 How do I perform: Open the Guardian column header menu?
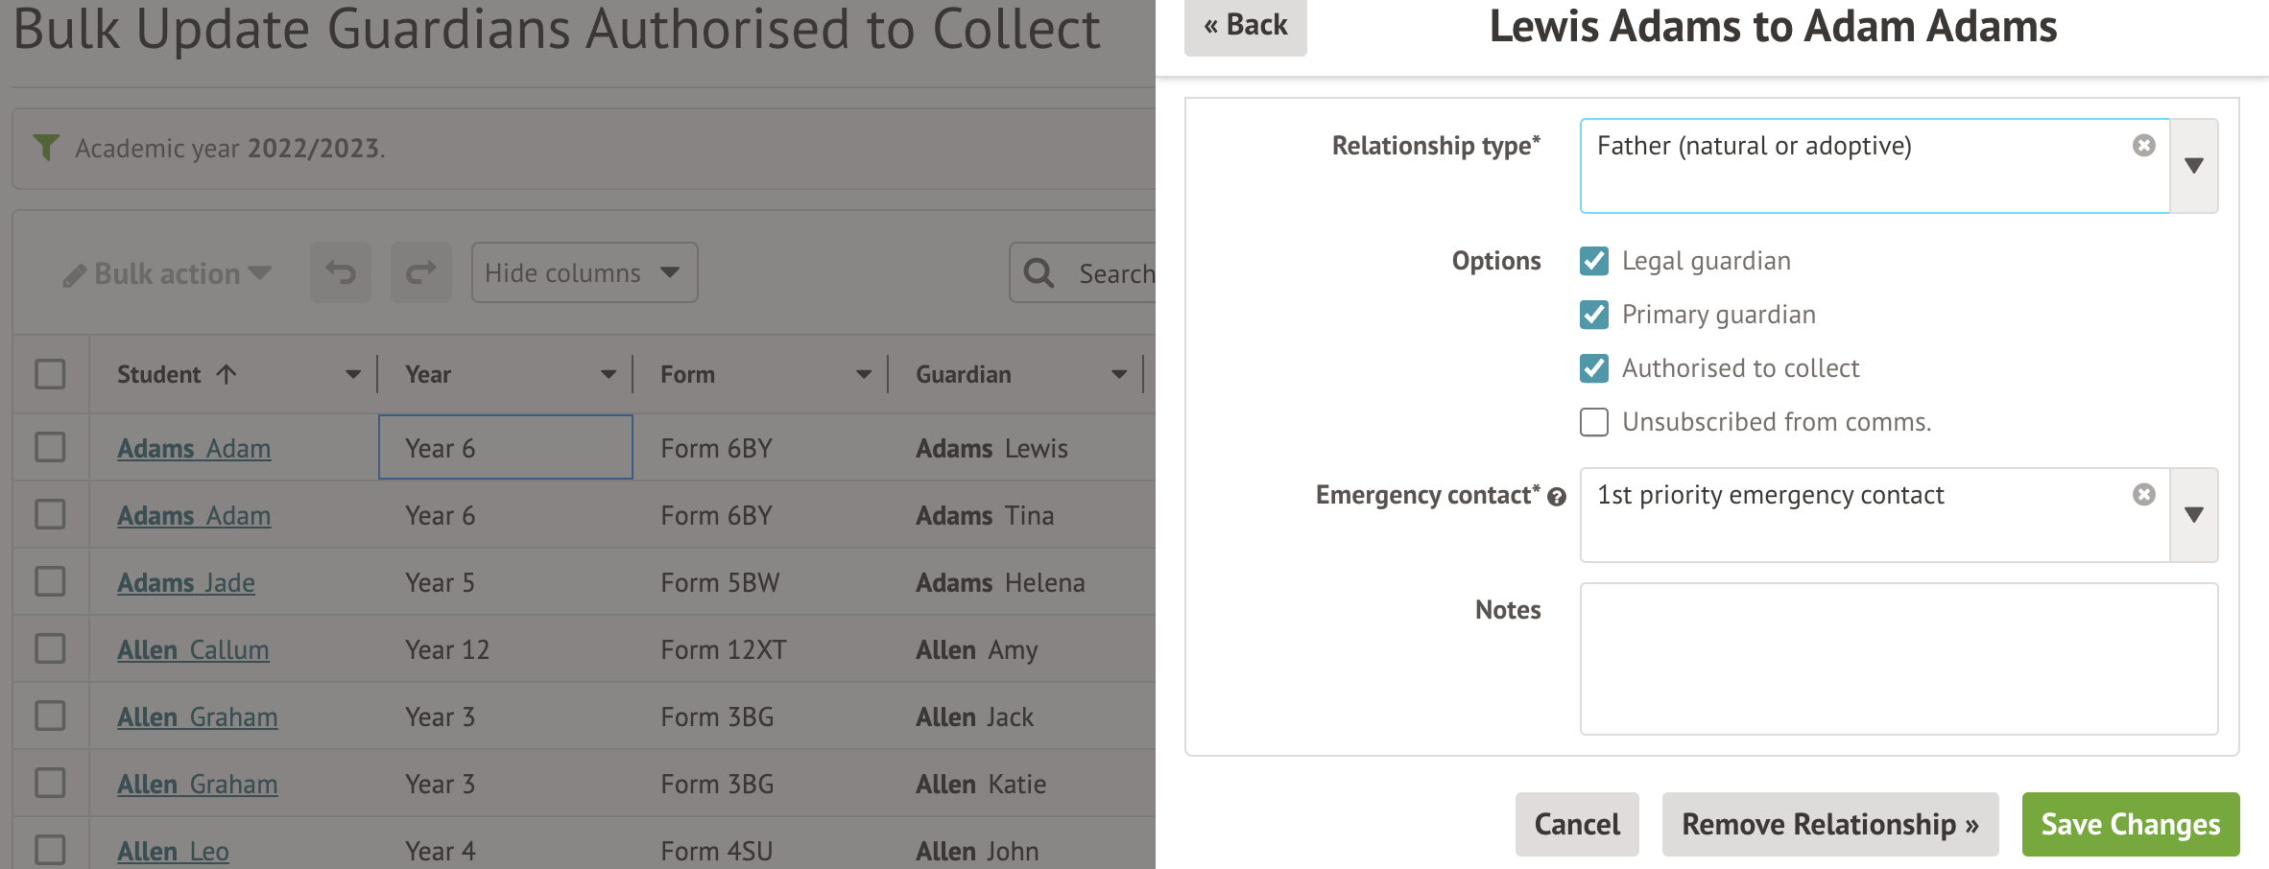point(1119,374)
